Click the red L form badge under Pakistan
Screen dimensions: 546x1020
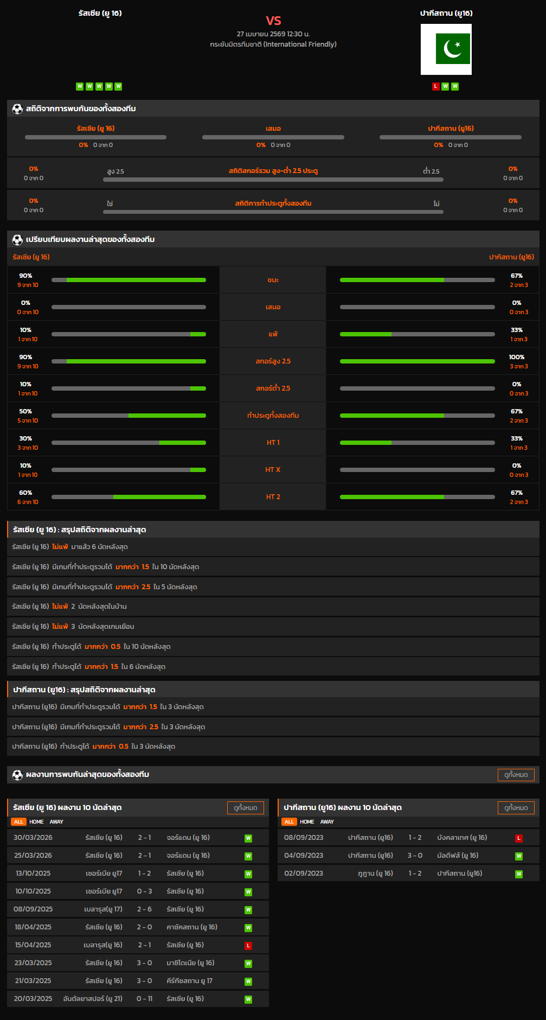(x=435, y=86)
